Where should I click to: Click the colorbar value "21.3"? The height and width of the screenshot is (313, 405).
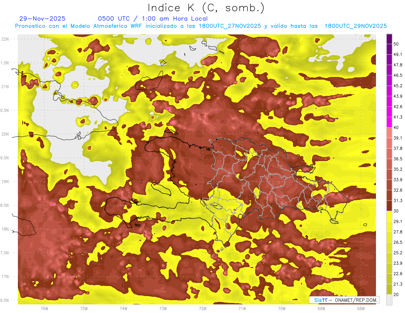[398, 284]
